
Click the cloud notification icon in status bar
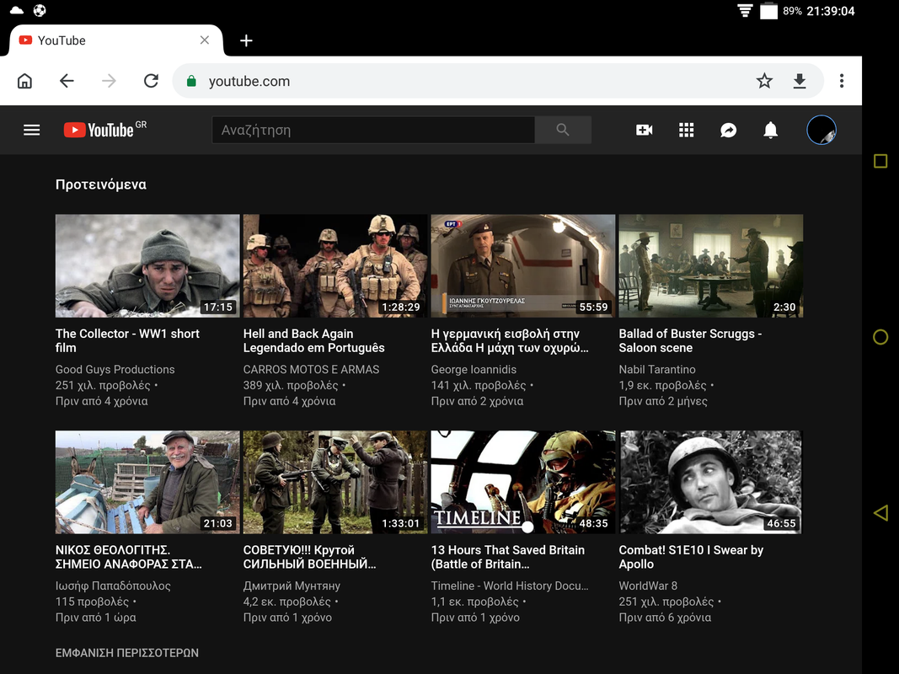coord(17,10)
